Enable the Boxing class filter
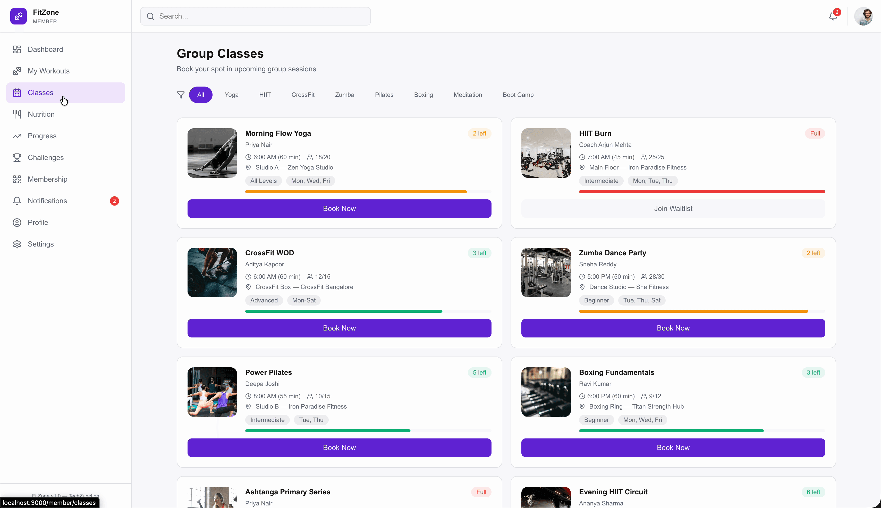The width and height of the screenshot is (881, 508). (x=423, y=95)
